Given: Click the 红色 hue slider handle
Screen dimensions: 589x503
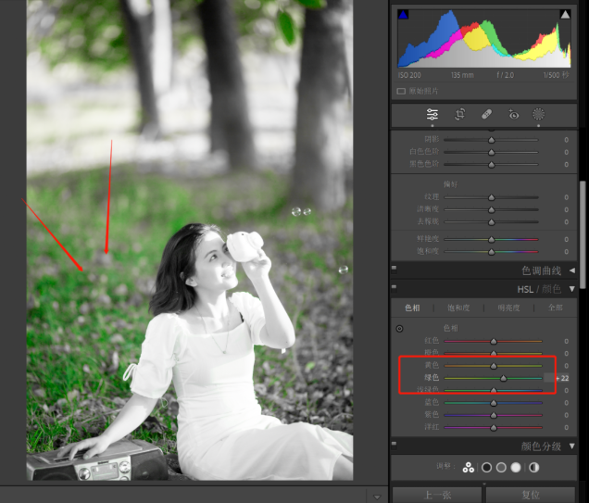Looking at the screenshot, I should 494,342.
